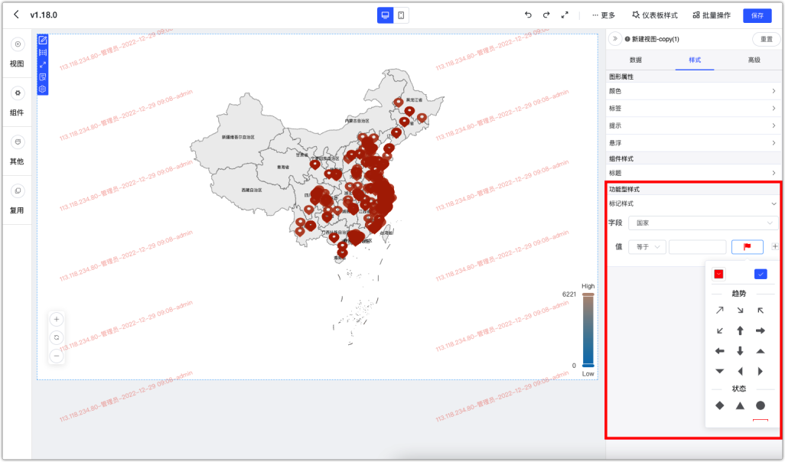Open fullscreen preview from top toolbar
The width and height of the screenshot is (785, 462).
pyautogui.click(x=565, y=15)
